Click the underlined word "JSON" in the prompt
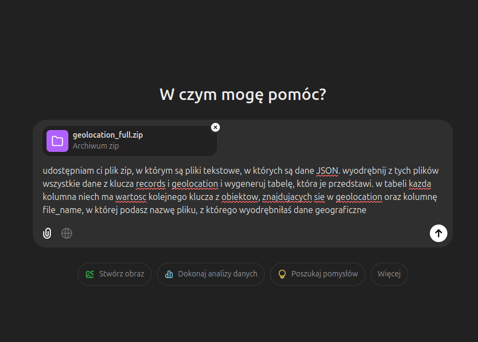 tap(327, 171)
